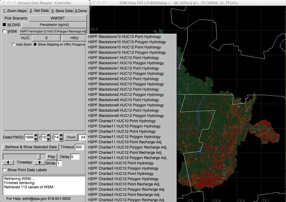Decrement the month using the down arrow

pyautogui.click(x=48, y=139)
